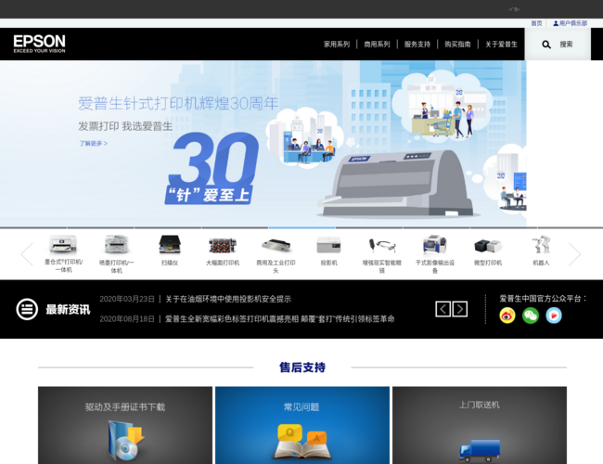Open the blue video platform icon
Image resolution: width=603 pixels, height=464 pixels.
click(554, 316)
